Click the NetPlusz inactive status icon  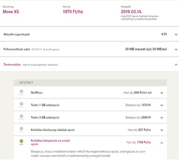click(x=21, y=92)
